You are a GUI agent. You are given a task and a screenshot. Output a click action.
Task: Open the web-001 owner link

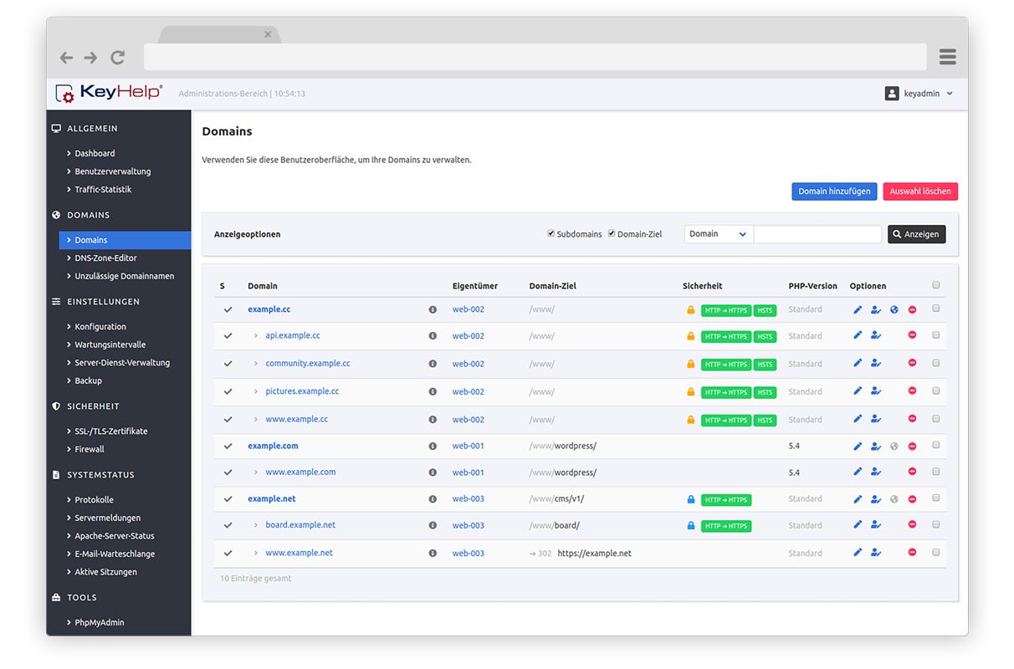click(468, 446)
